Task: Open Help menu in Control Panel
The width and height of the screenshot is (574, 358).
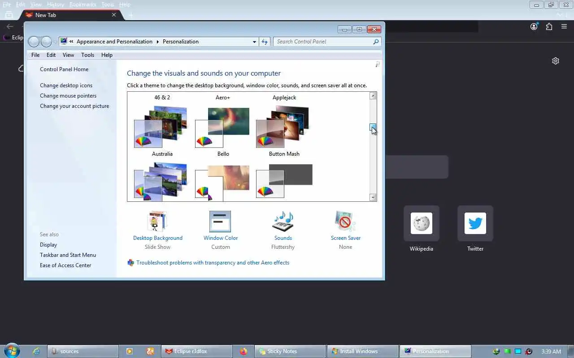Action: pyautogui.click(x=107, y=55)
